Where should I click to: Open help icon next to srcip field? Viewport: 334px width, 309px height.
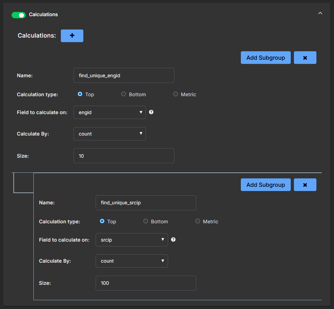pos(173,239)
